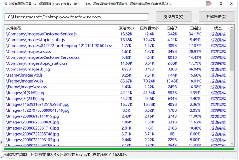Close the compression tool window
Image resolution: width=239 pixels, height=160 pixels.
tap(232, 3)
